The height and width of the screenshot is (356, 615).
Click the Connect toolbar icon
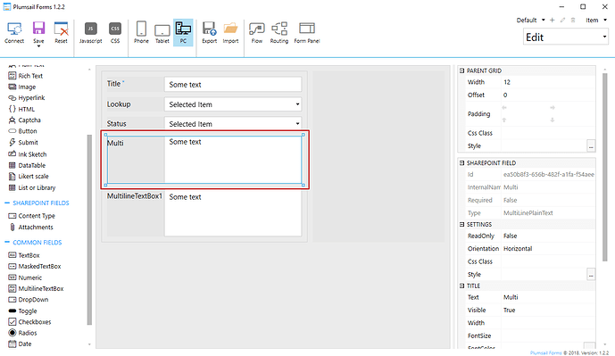point(14,32)
